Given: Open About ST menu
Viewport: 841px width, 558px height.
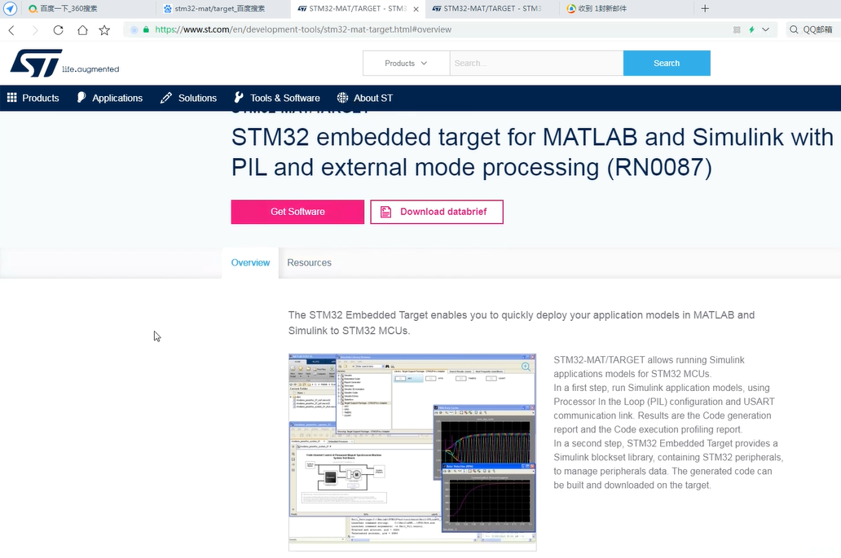Looking at the screenshot, I should [365, 98].
